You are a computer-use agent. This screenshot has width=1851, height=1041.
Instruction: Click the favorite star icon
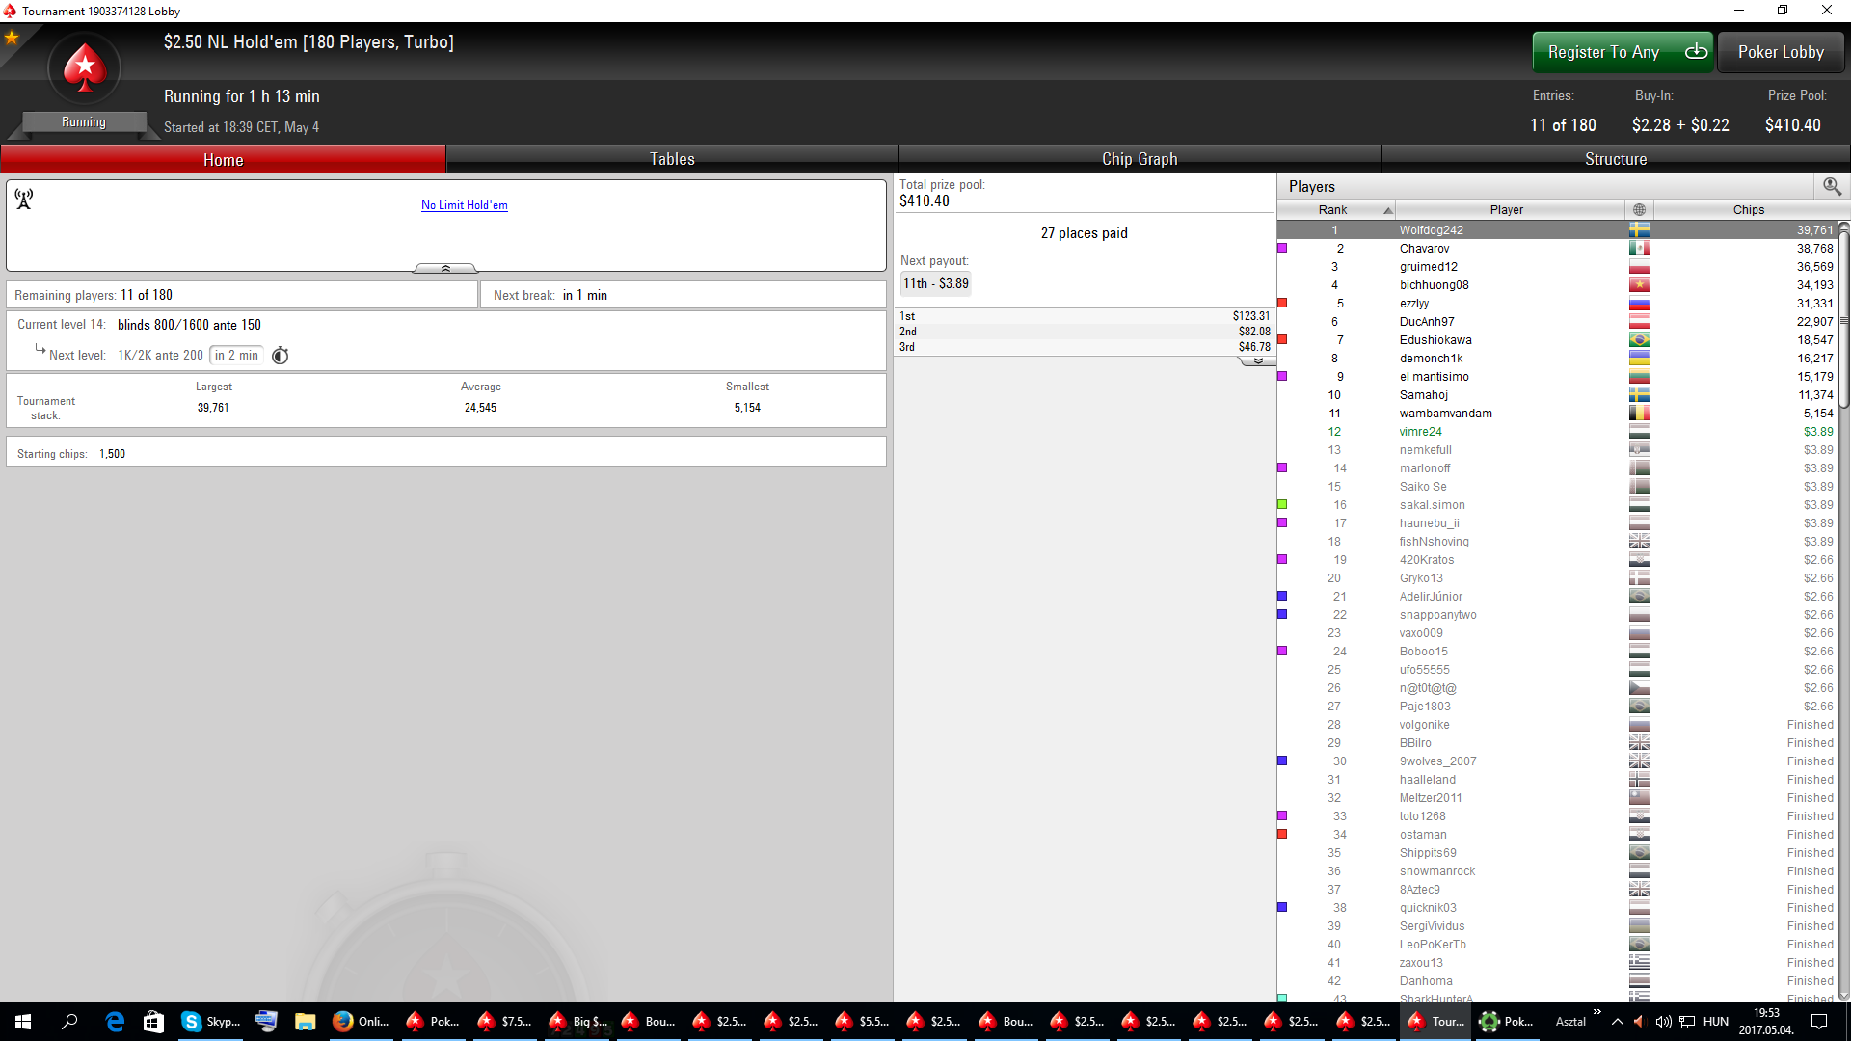point(12,38)
